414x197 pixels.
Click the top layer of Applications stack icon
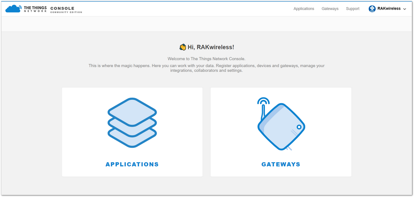tap(132, 112)
